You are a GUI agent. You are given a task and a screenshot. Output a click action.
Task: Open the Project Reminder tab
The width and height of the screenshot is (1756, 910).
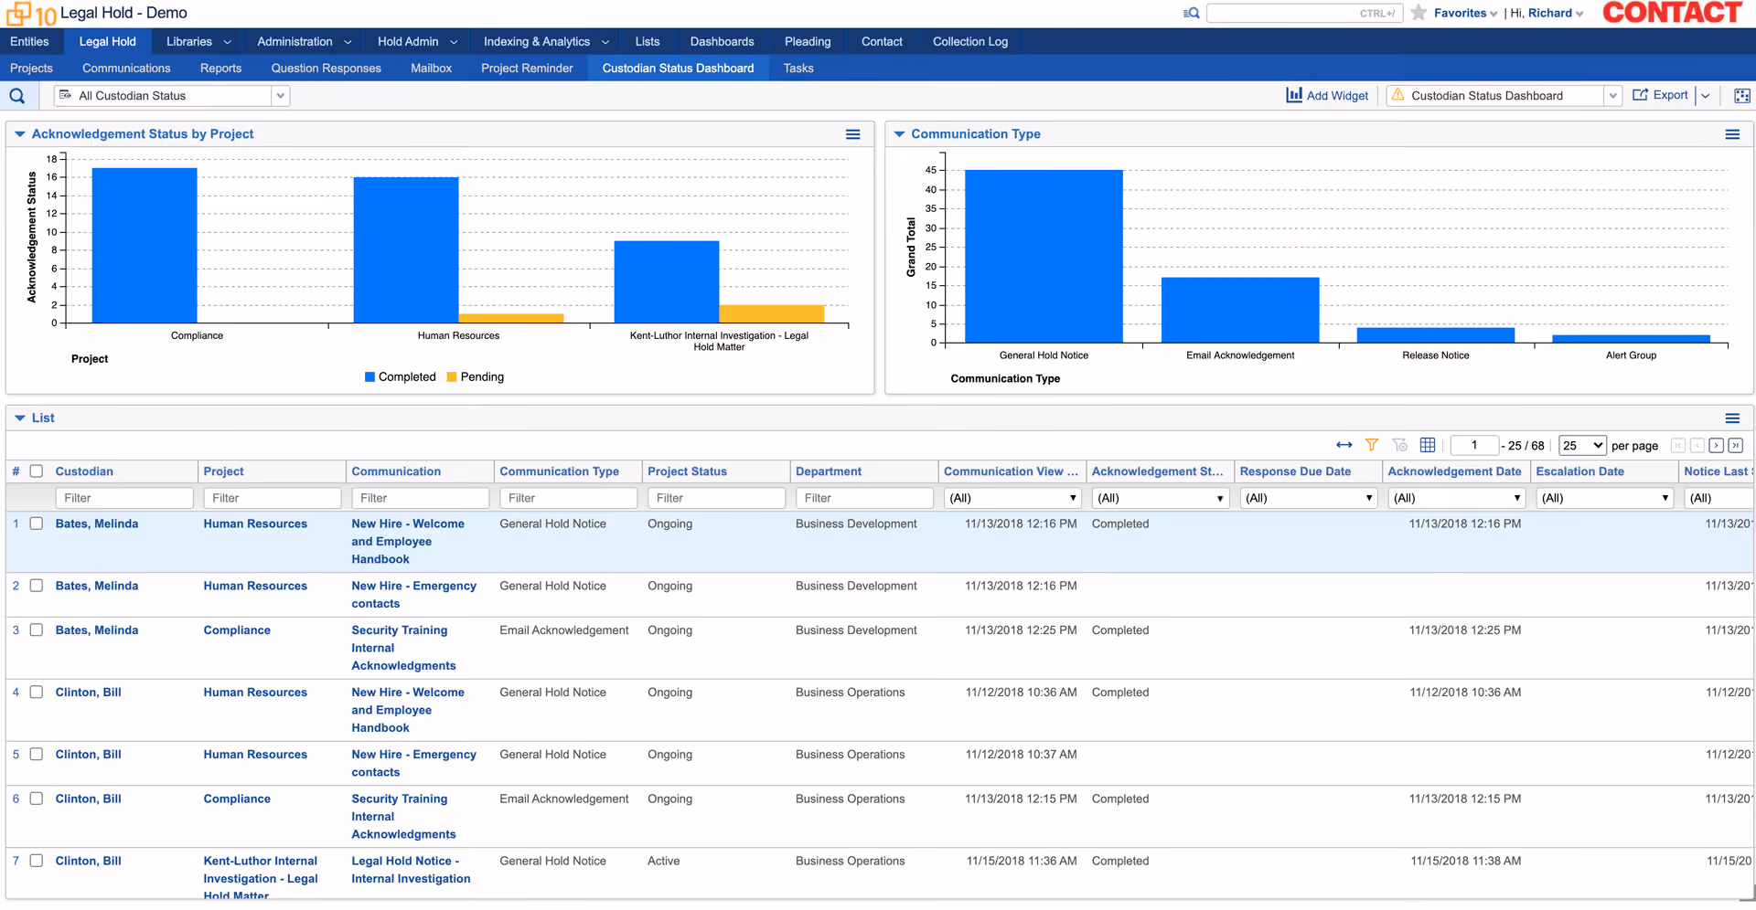tap(527, 69)
